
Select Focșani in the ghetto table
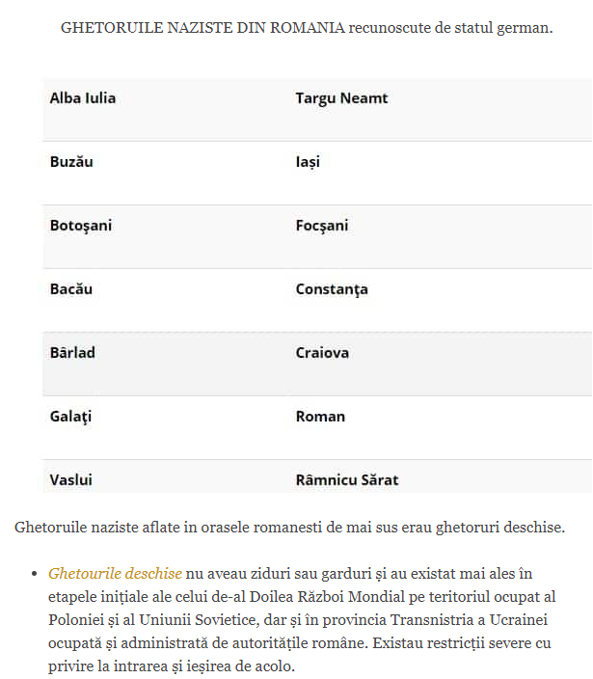322,225
